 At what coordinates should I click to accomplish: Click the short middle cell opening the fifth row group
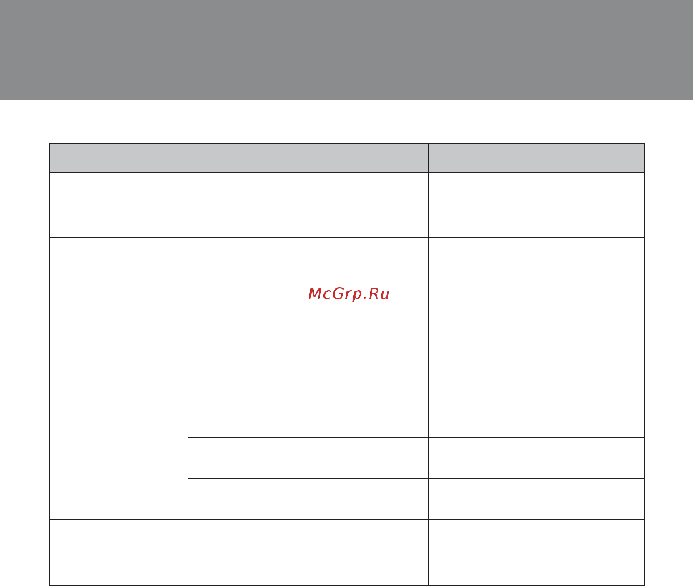(x=308, y=424)
